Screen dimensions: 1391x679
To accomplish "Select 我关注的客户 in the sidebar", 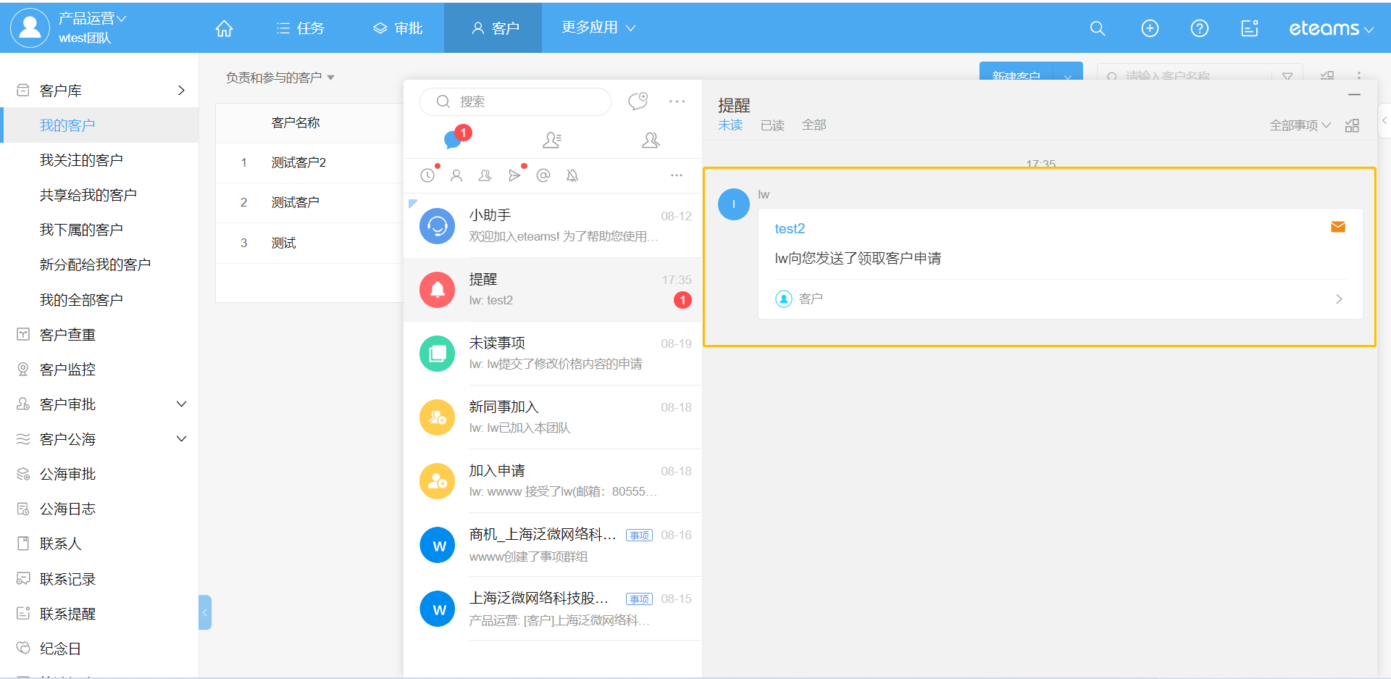I will pos(81,160).
